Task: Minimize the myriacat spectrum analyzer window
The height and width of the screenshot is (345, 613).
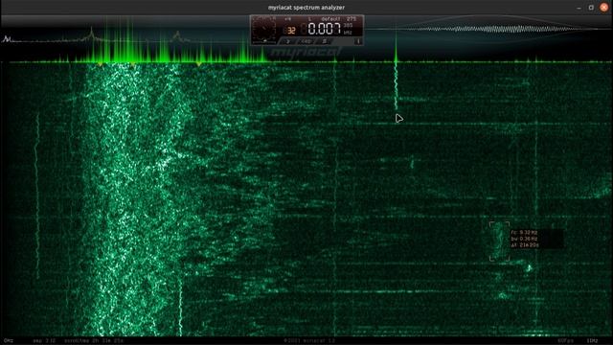Action: [x=579, y=8]
